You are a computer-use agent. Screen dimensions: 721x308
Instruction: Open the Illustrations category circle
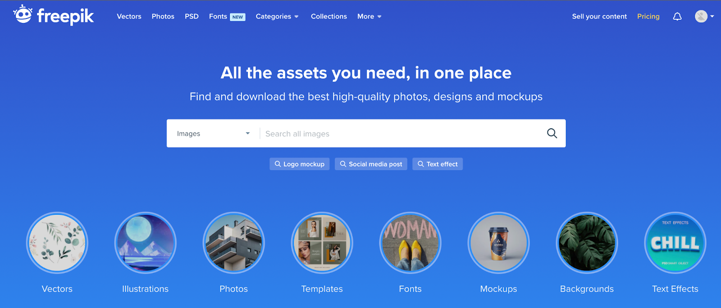[x=146, y=243]
